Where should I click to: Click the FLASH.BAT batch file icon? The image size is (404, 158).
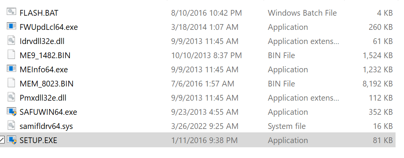11,13
